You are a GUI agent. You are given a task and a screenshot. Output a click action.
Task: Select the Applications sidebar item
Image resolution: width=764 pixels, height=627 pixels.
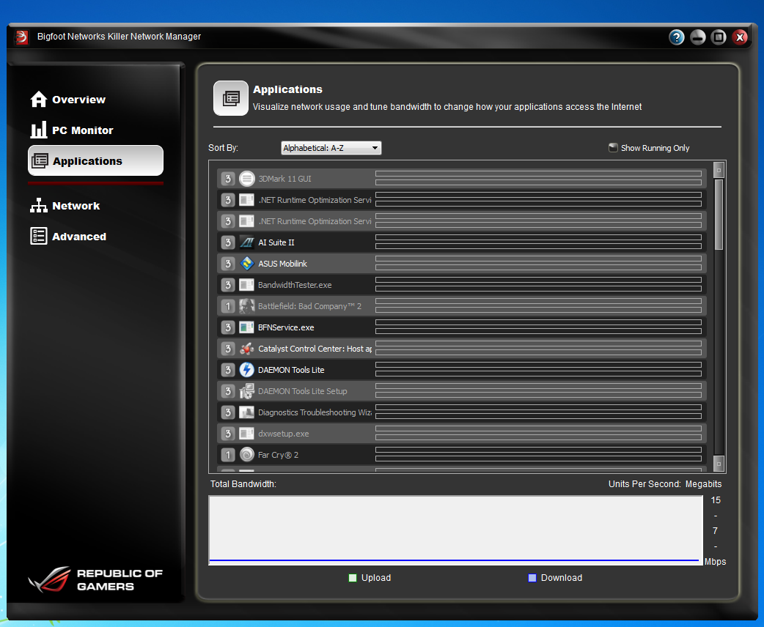point(95,160)
